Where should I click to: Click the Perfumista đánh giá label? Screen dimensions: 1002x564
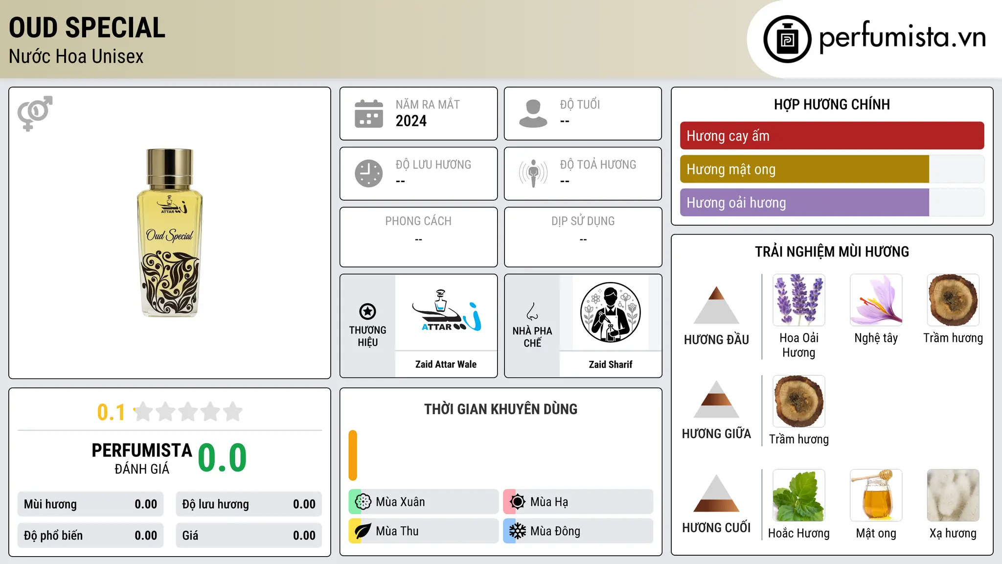tap(142, 458)
